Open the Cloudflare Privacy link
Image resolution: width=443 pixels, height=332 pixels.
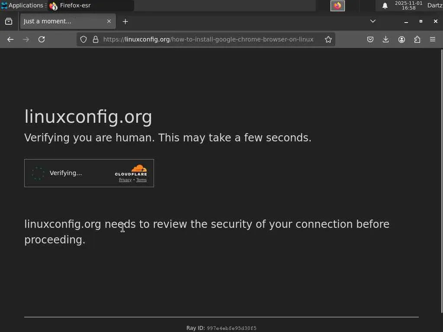125,180
